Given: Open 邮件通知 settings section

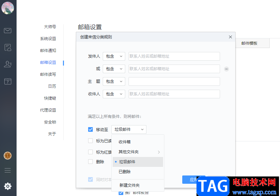Looking at the screenshot, I should click(48, 51).
